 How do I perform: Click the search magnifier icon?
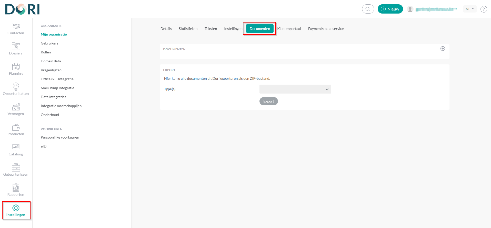coord(368,9)
